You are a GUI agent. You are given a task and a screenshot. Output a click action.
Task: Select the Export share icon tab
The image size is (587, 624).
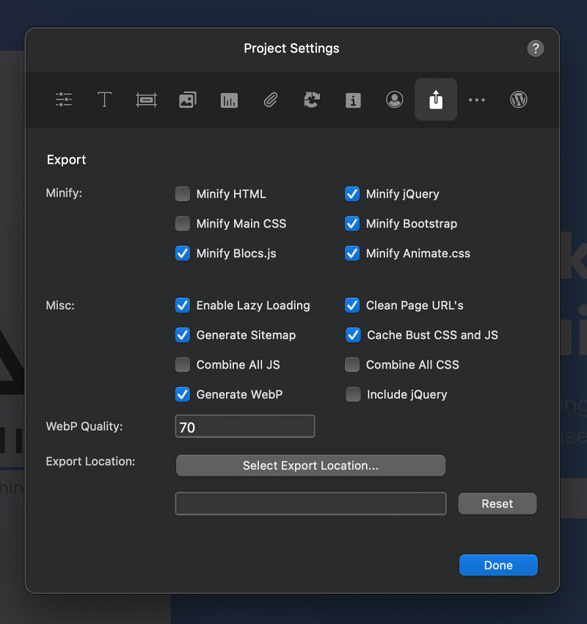[x=436, y=100]
